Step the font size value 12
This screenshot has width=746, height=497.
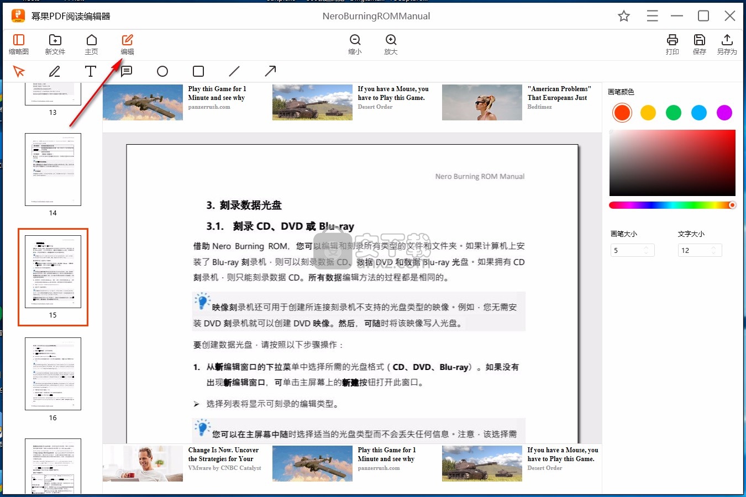click(x=713, y=250)
